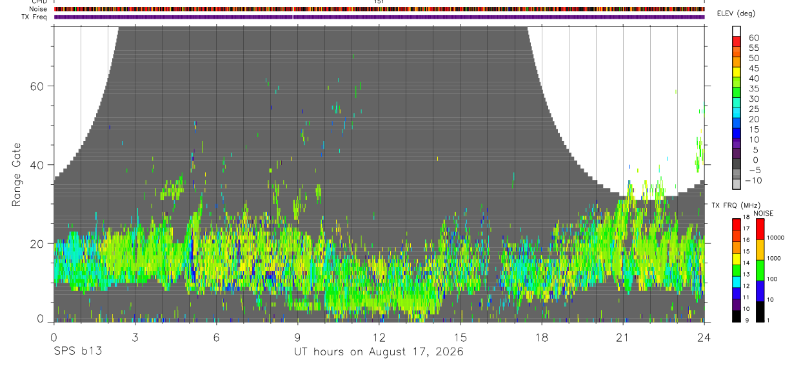
Task: Click the blue 10 NOISE legend swatch
Action: coord(760,291)
